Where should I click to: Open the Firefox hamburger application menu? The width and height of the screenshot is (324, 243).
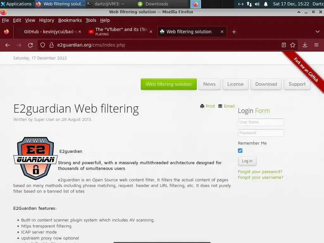[316, 45]
